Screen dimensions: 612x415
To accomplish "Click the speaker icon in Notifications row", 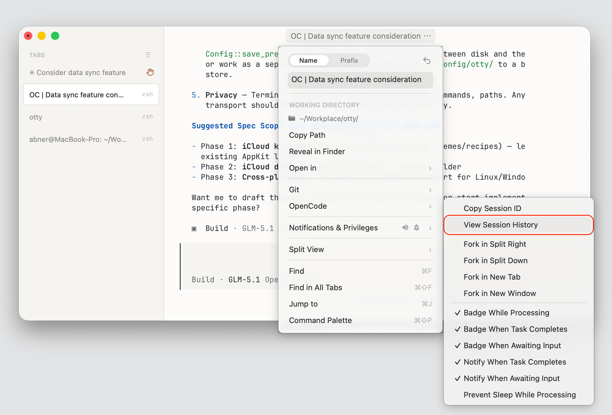I will [405, 227].
